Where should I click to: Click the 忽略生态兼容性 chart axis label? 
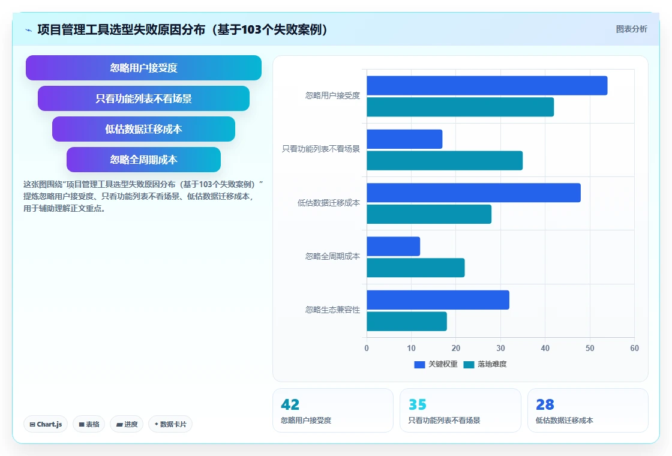pos(332,310)
